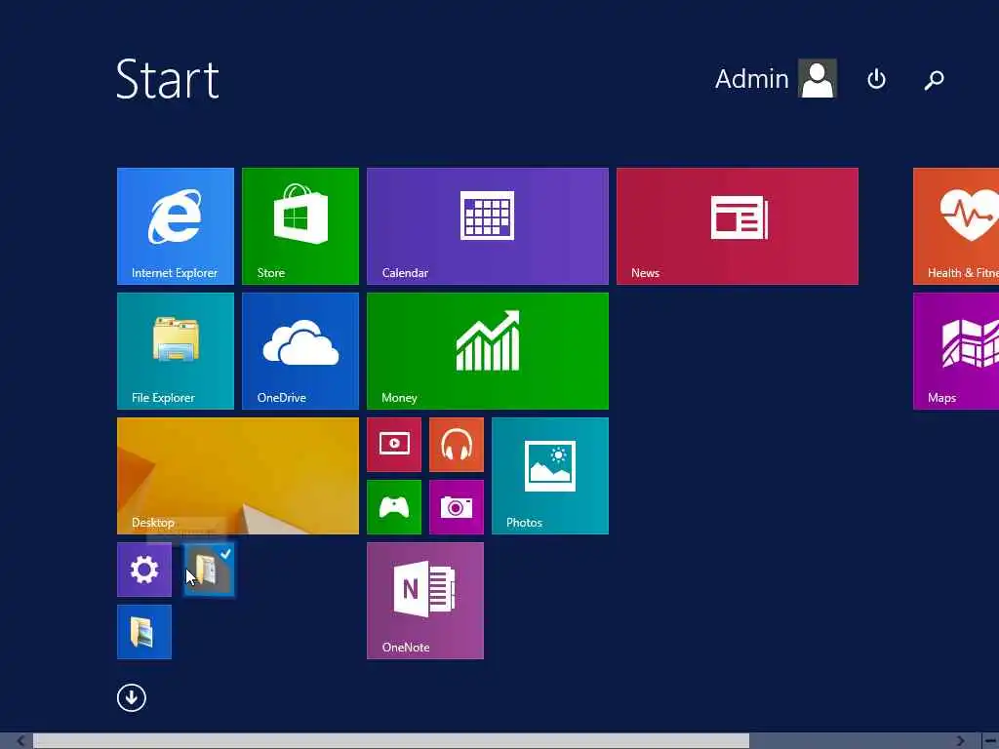This screenshot has height=749, width=999.
Task: Open the Pictures folder tile
Action: coord(144,632)
